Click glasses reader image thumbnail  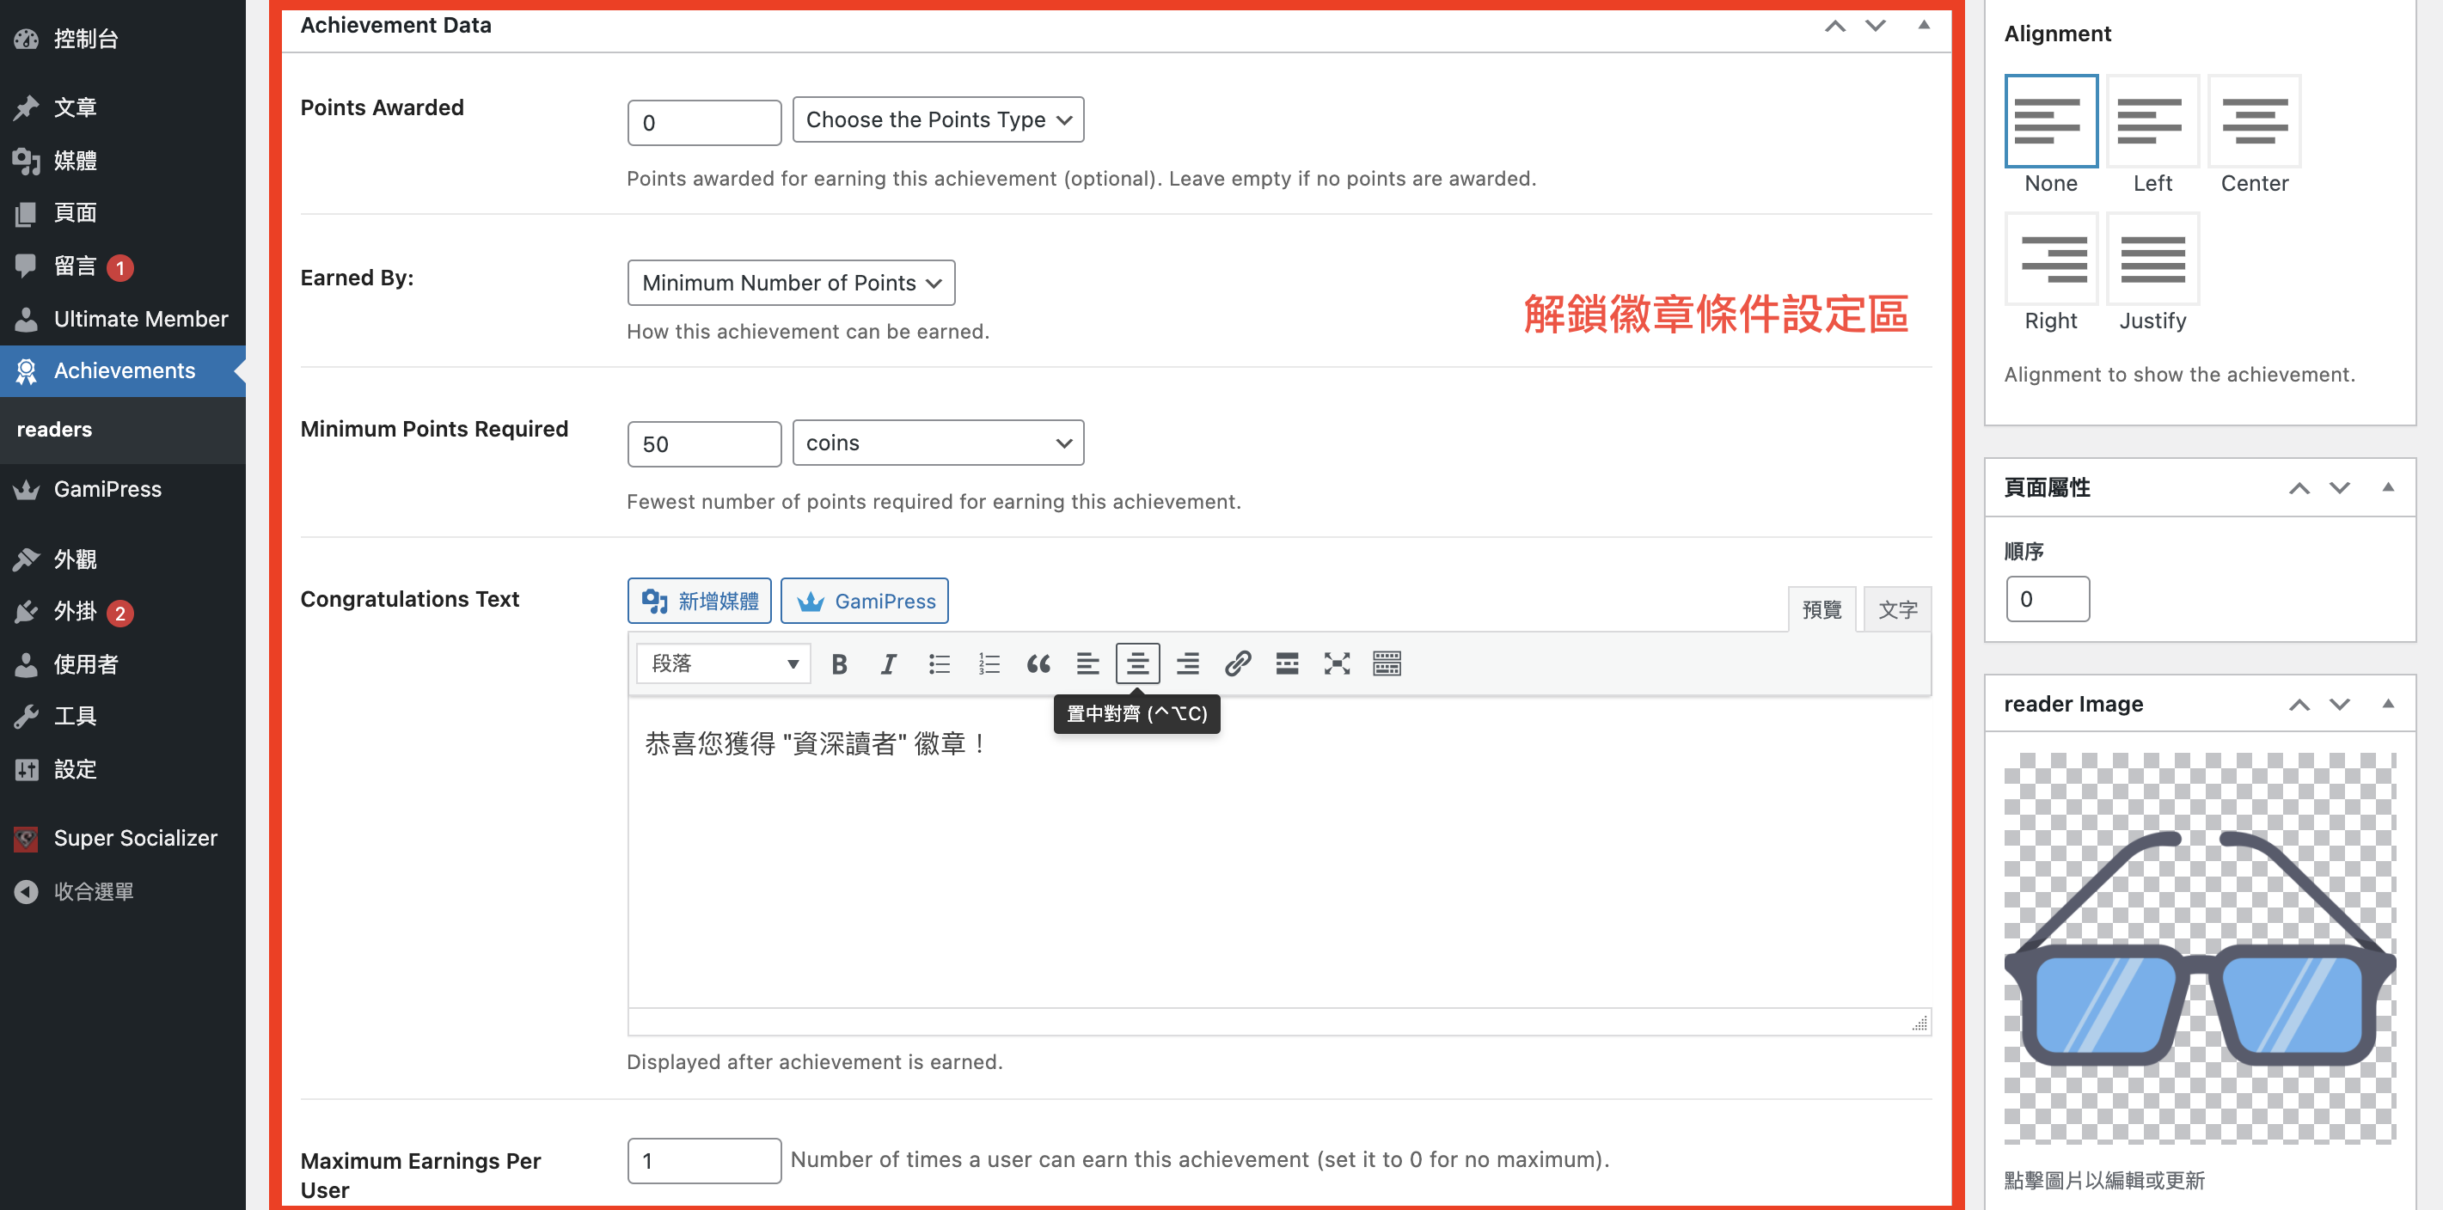(x=2199, y=948)
